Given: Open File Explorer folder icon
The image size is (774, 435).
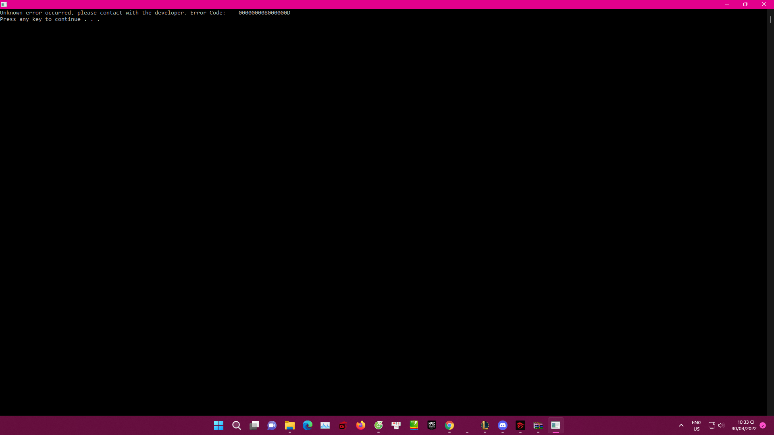Looking at the screenshot, I should click(290, 425).
